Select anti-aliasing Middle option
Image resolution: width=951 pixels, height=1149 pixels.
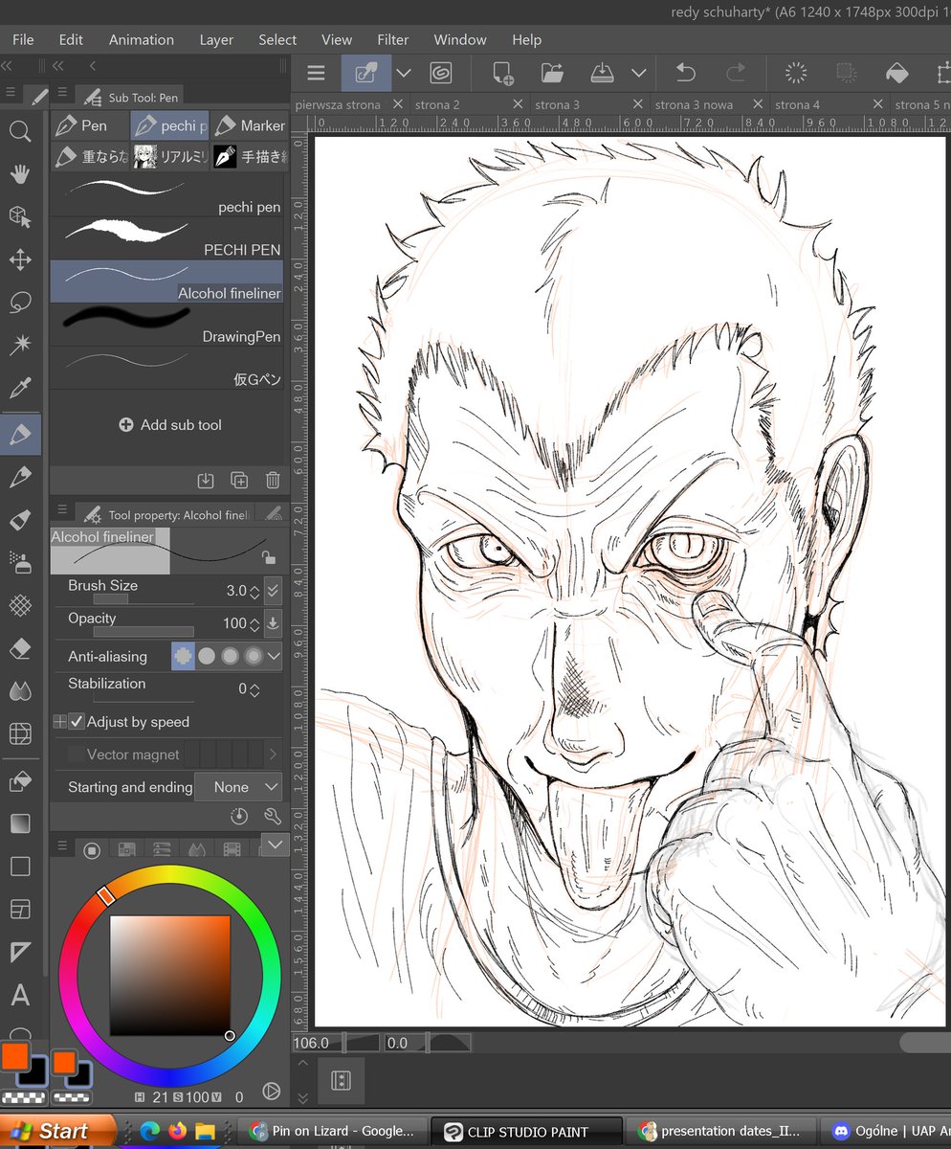pos(230,657)
